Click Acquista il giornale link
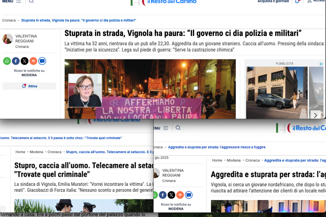Viewport: 326px width, 217px height. coord(273,2)
